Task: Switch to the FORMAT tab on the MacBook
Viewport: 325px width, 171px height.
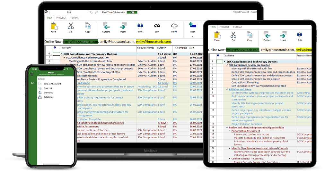Action: tap(75, 18)
